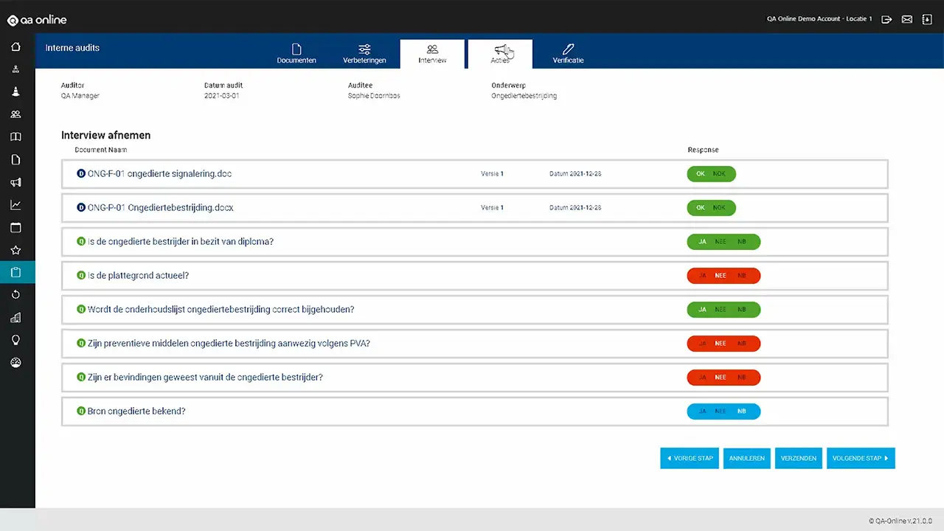
Task: Choose JA for preventieve middelen question
Action: [702, 344]
